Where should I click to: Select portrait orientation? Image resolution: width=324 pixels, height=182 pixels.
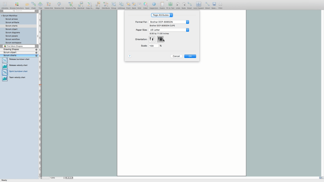(152, 39)
